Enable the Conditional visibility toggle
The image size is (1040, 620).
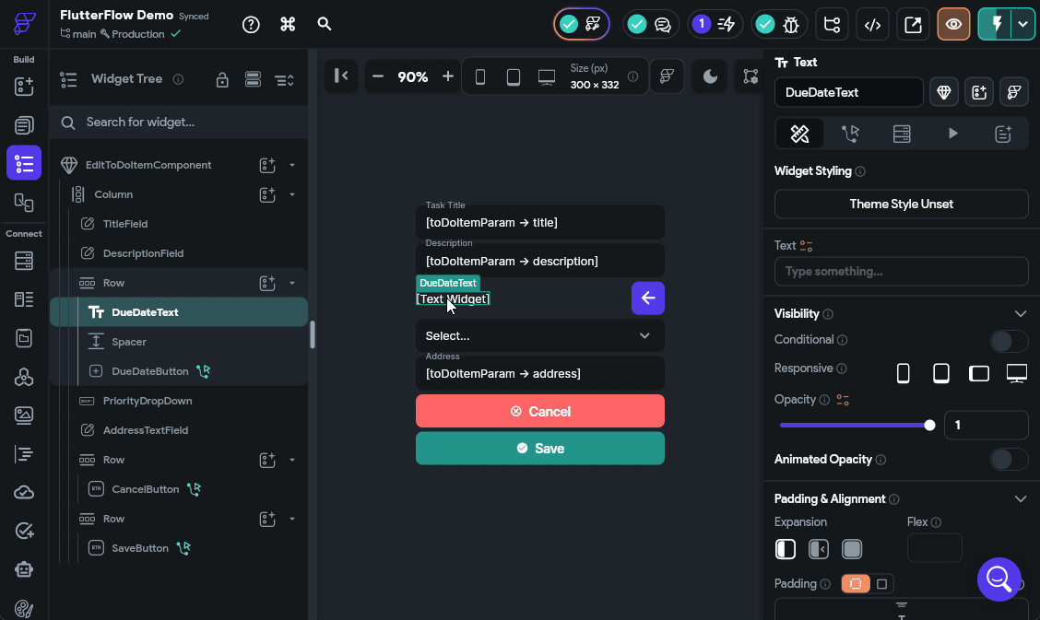[1009, 341]
